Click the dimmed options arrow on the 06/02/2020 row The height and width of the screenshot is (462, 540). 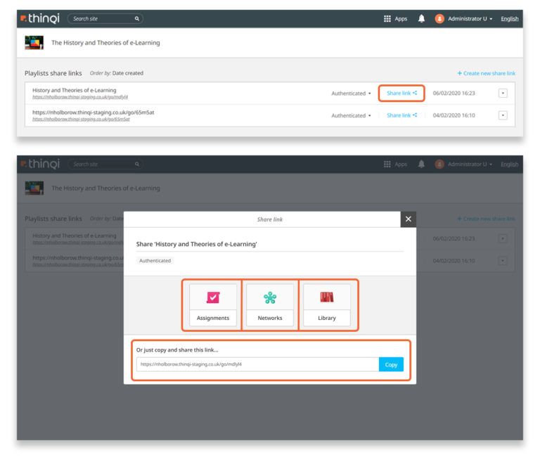[503, 238]
